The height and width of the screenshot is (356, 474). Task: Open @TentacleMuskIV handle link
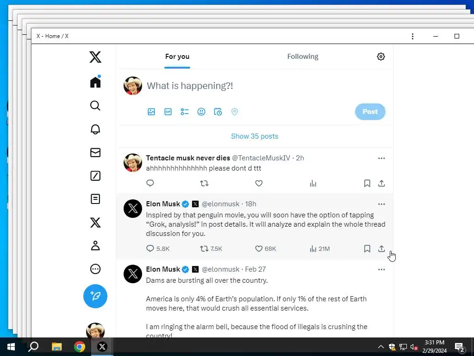click(x=261, y=158)
